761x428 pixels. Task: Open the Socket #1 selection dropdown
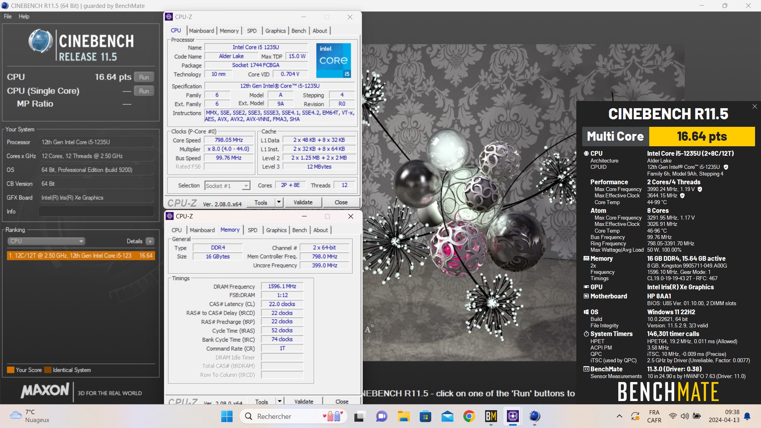228,185
